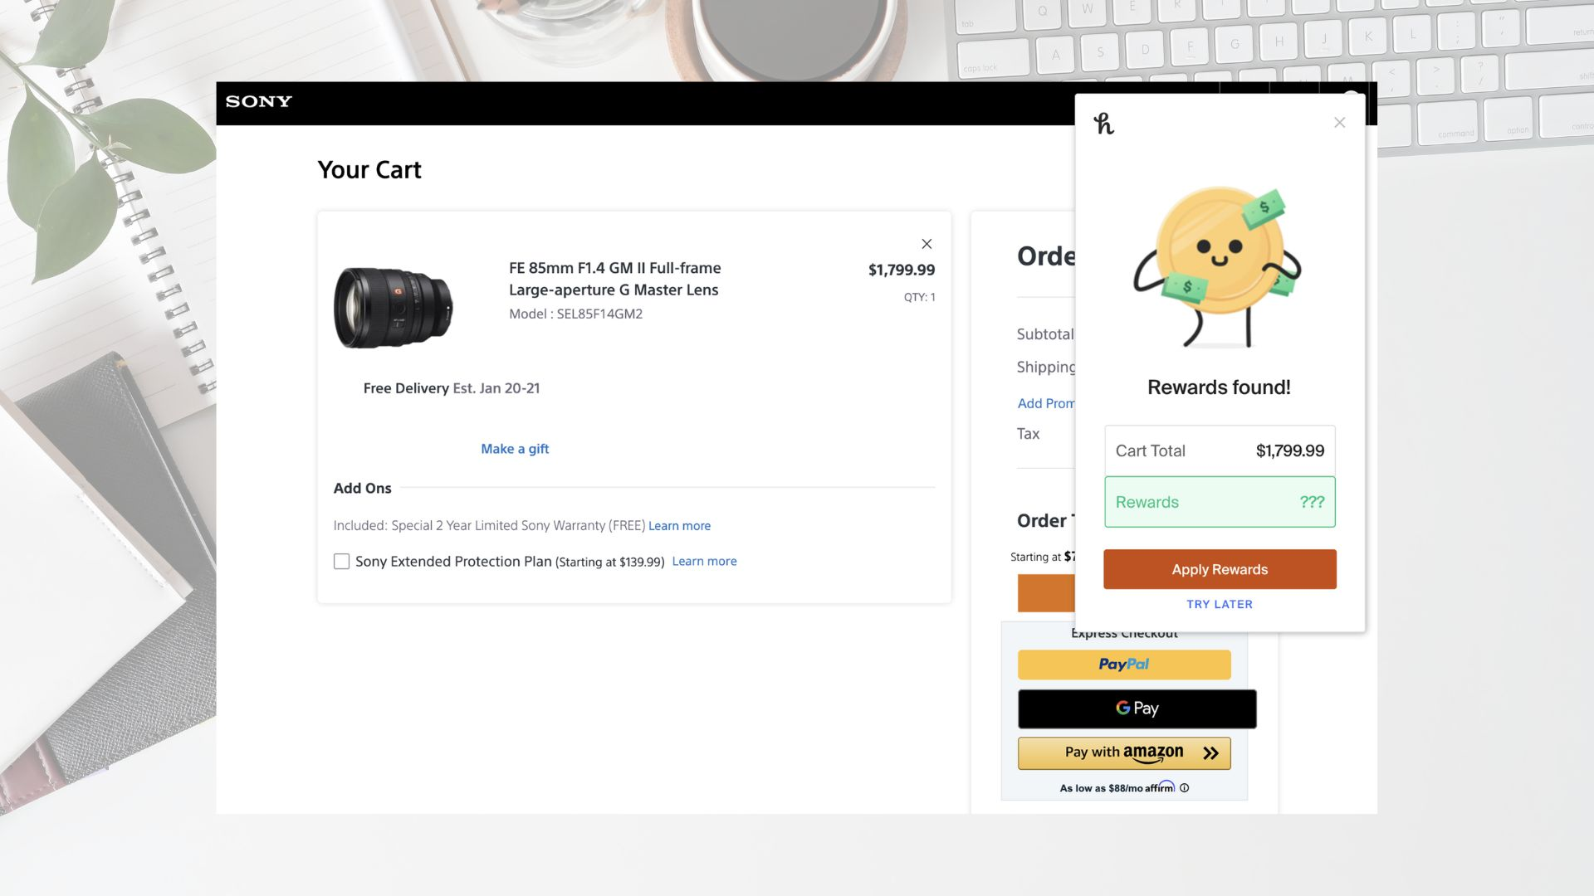
Task: Check out with Google Pay
Action: click(1137, 709)
